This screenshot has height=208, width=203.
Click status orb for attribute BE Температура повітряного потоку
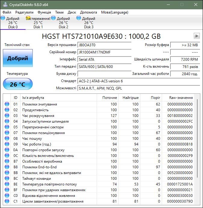coord(7,184)
